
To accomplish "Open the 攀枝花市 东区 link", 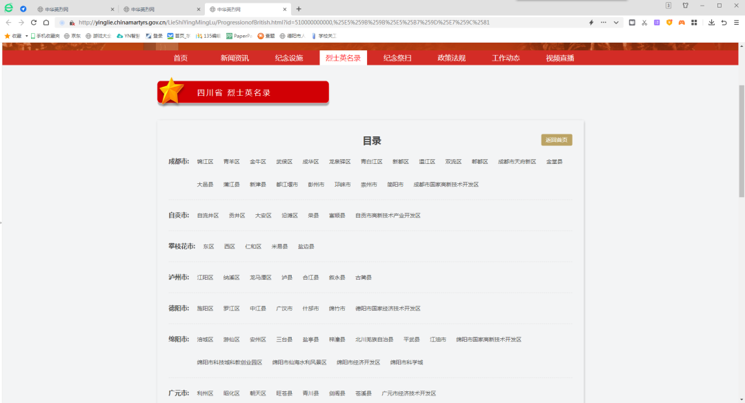I will tap(208, 246).
